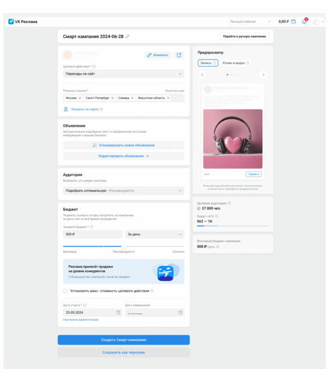Go to previous preview slide
This screenshot has width=330, height=369.
pos(202,75)
